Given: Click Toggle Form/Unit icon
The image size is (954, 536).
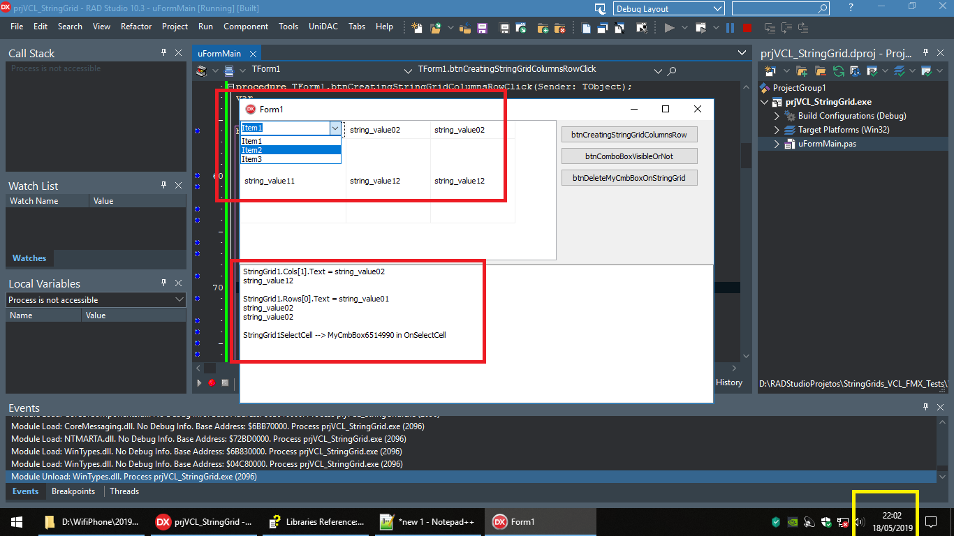Looking at the screenshot, I should coord(619,28).
